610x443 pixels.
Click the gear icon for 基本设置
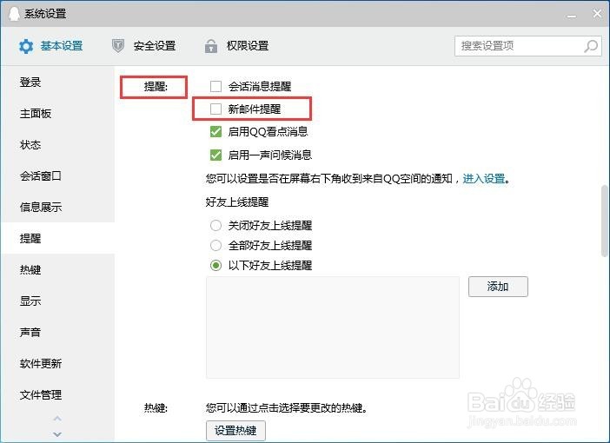[26, 46]
